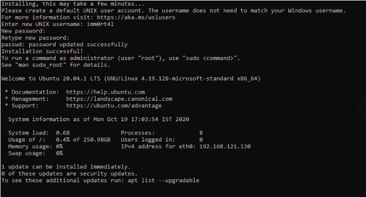Image resolution: width=366 pixels, height=197 pixels.
Task: Click the 'apt list --upgradable' command text
Action: point(164,180)
